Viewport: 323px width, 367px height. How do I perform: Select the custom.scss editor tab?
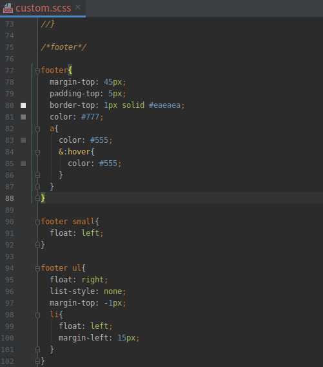tap(43, 8)
